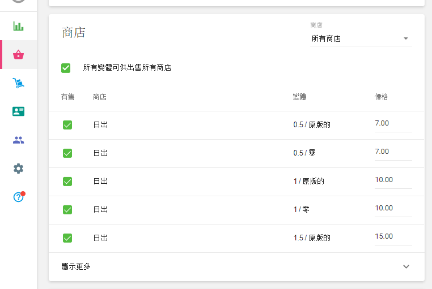Open the Settings gear icon
This screenshot has width=432, height=289.
point(18,169)
